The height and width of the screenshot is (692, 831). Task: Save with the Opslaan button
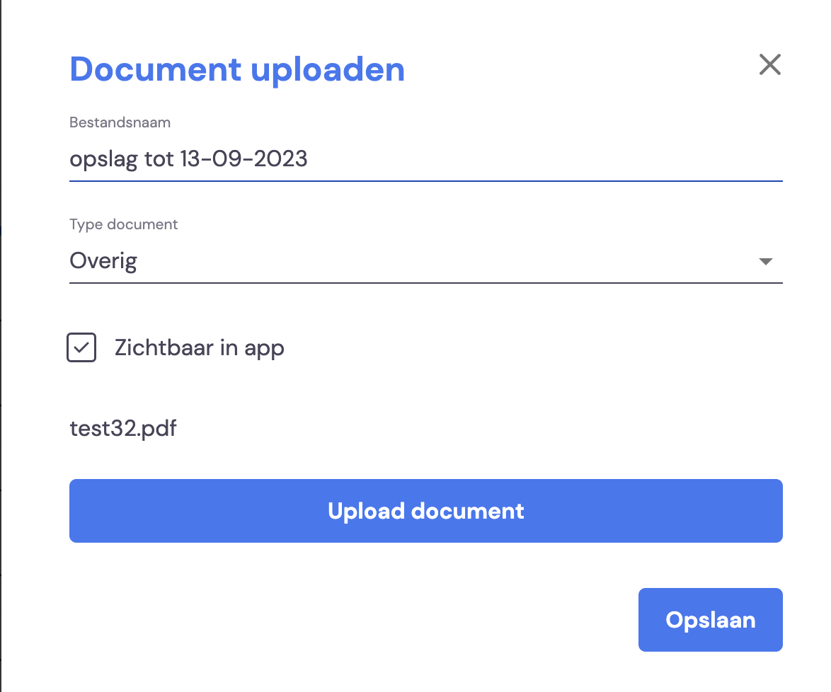(x=710, y=619)
